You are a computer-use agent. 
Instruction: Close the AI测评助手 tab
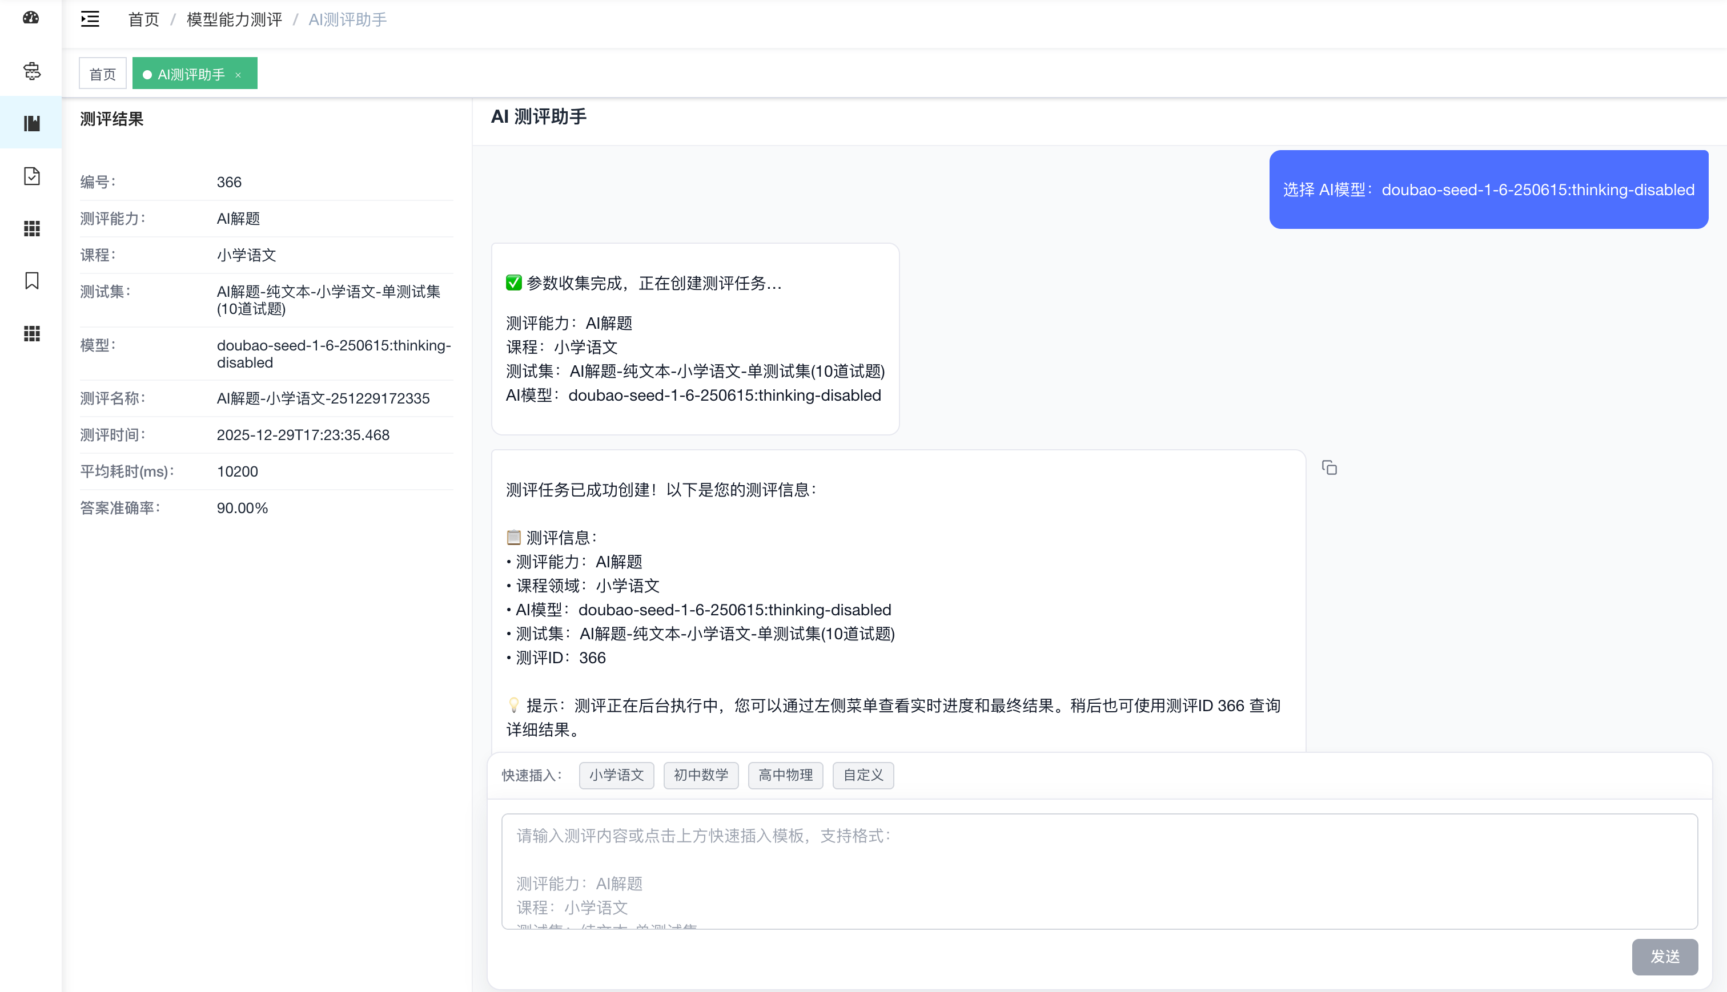click(x=238, y=75)
